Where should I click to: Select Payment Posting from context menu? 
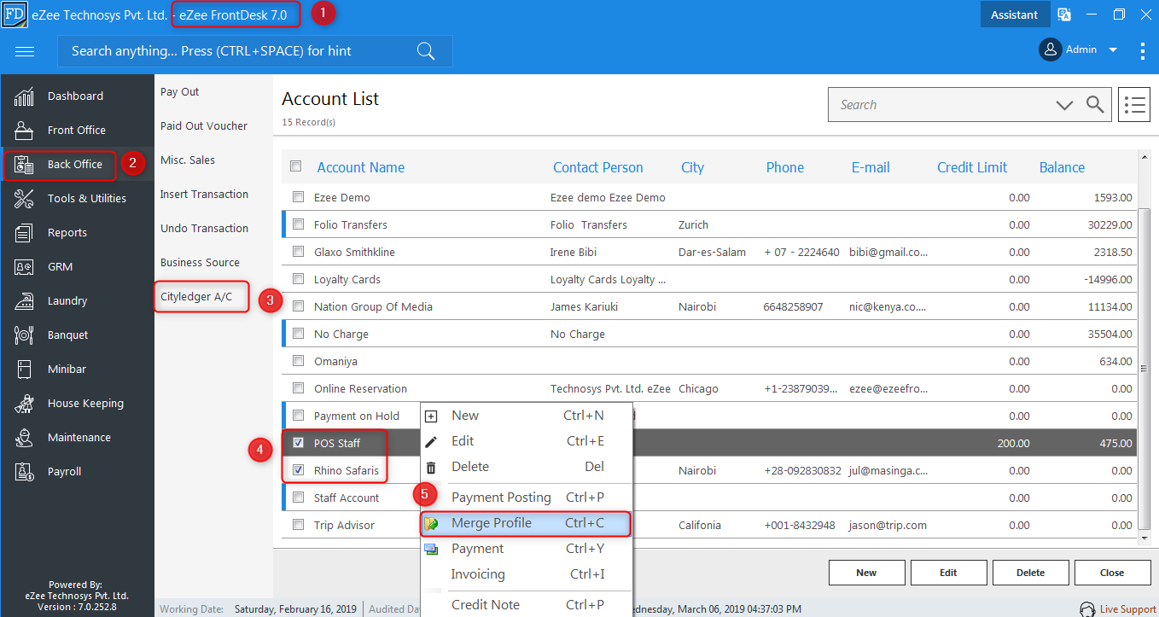point(526,498)
